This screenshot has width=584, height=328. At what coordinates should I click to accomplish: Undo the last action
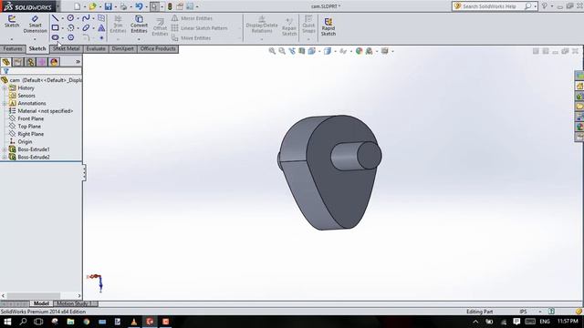(x=139, y=6)
